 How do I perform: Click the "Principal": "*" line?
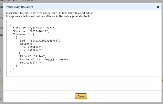[31, 63]
